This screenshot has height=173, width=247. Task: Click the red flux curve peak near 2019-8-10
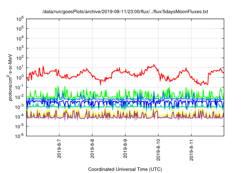pyautogui.click(x=154, y=64)
